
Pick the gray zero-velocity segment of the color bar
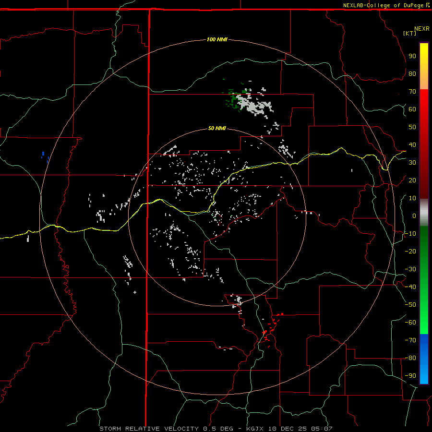click(x=424, y=213)
